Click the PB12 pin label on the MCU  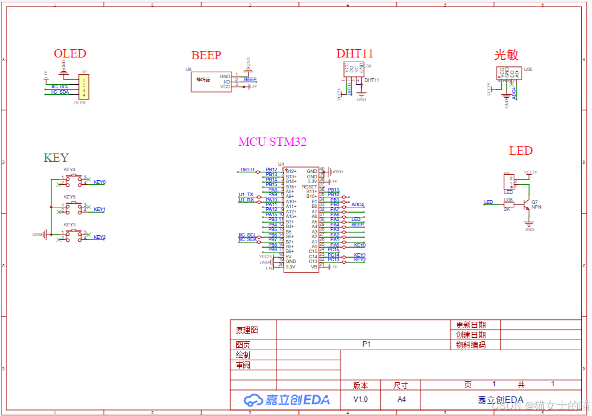coord(272,169)
